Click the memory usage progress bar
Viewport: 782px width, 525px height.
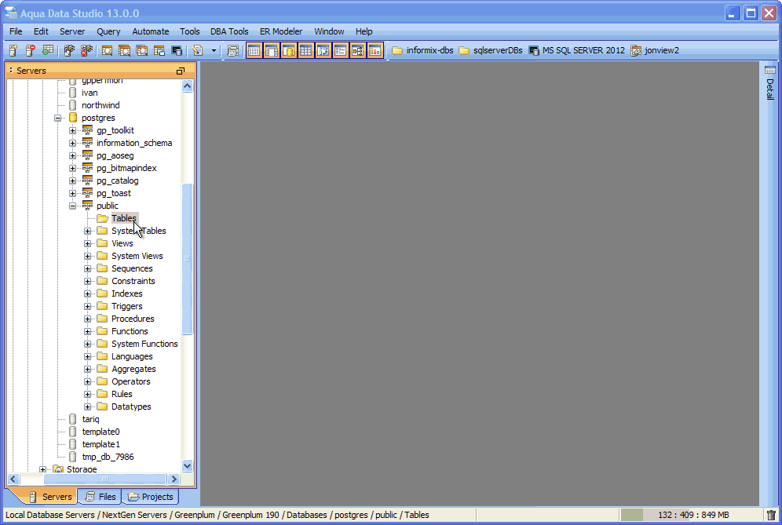click(x=691, y=515)
